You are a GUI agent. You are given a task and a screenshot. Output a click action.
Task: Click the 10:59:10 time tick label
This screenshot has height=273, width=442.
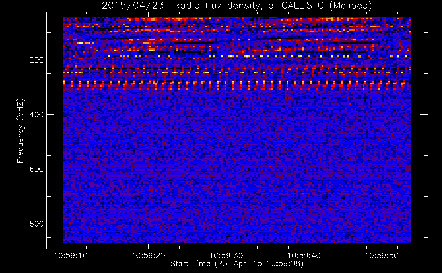[x=71, y=256]
